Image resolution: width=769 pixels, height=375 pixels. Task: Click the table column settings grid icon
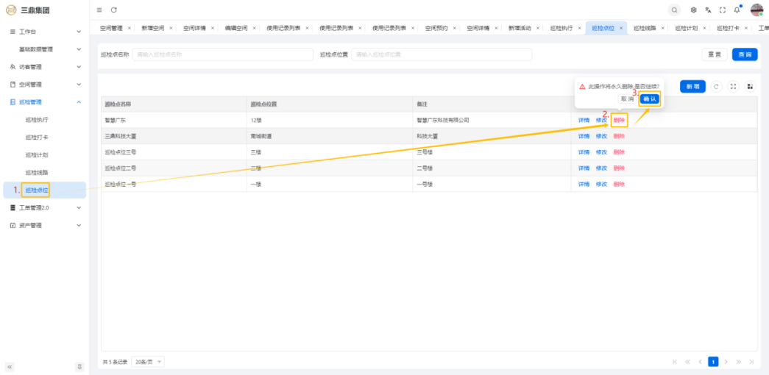750,87
